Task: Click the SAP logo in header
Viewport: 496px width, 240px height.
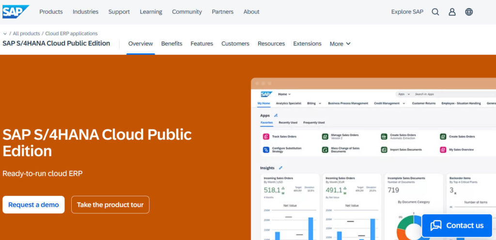Action: [x=15, y=12]
